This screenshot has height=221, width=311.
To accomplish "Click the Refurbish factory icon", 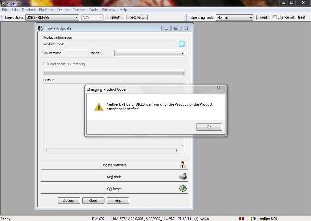I will (183, 176).
